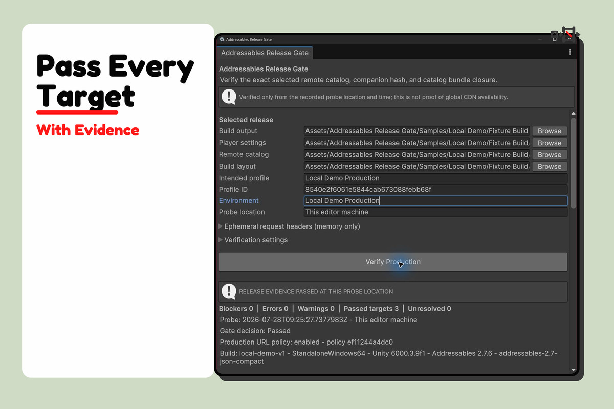Click into the Intended profile field
The height and width of the screenshot is (409, 614).
point(435,178)
